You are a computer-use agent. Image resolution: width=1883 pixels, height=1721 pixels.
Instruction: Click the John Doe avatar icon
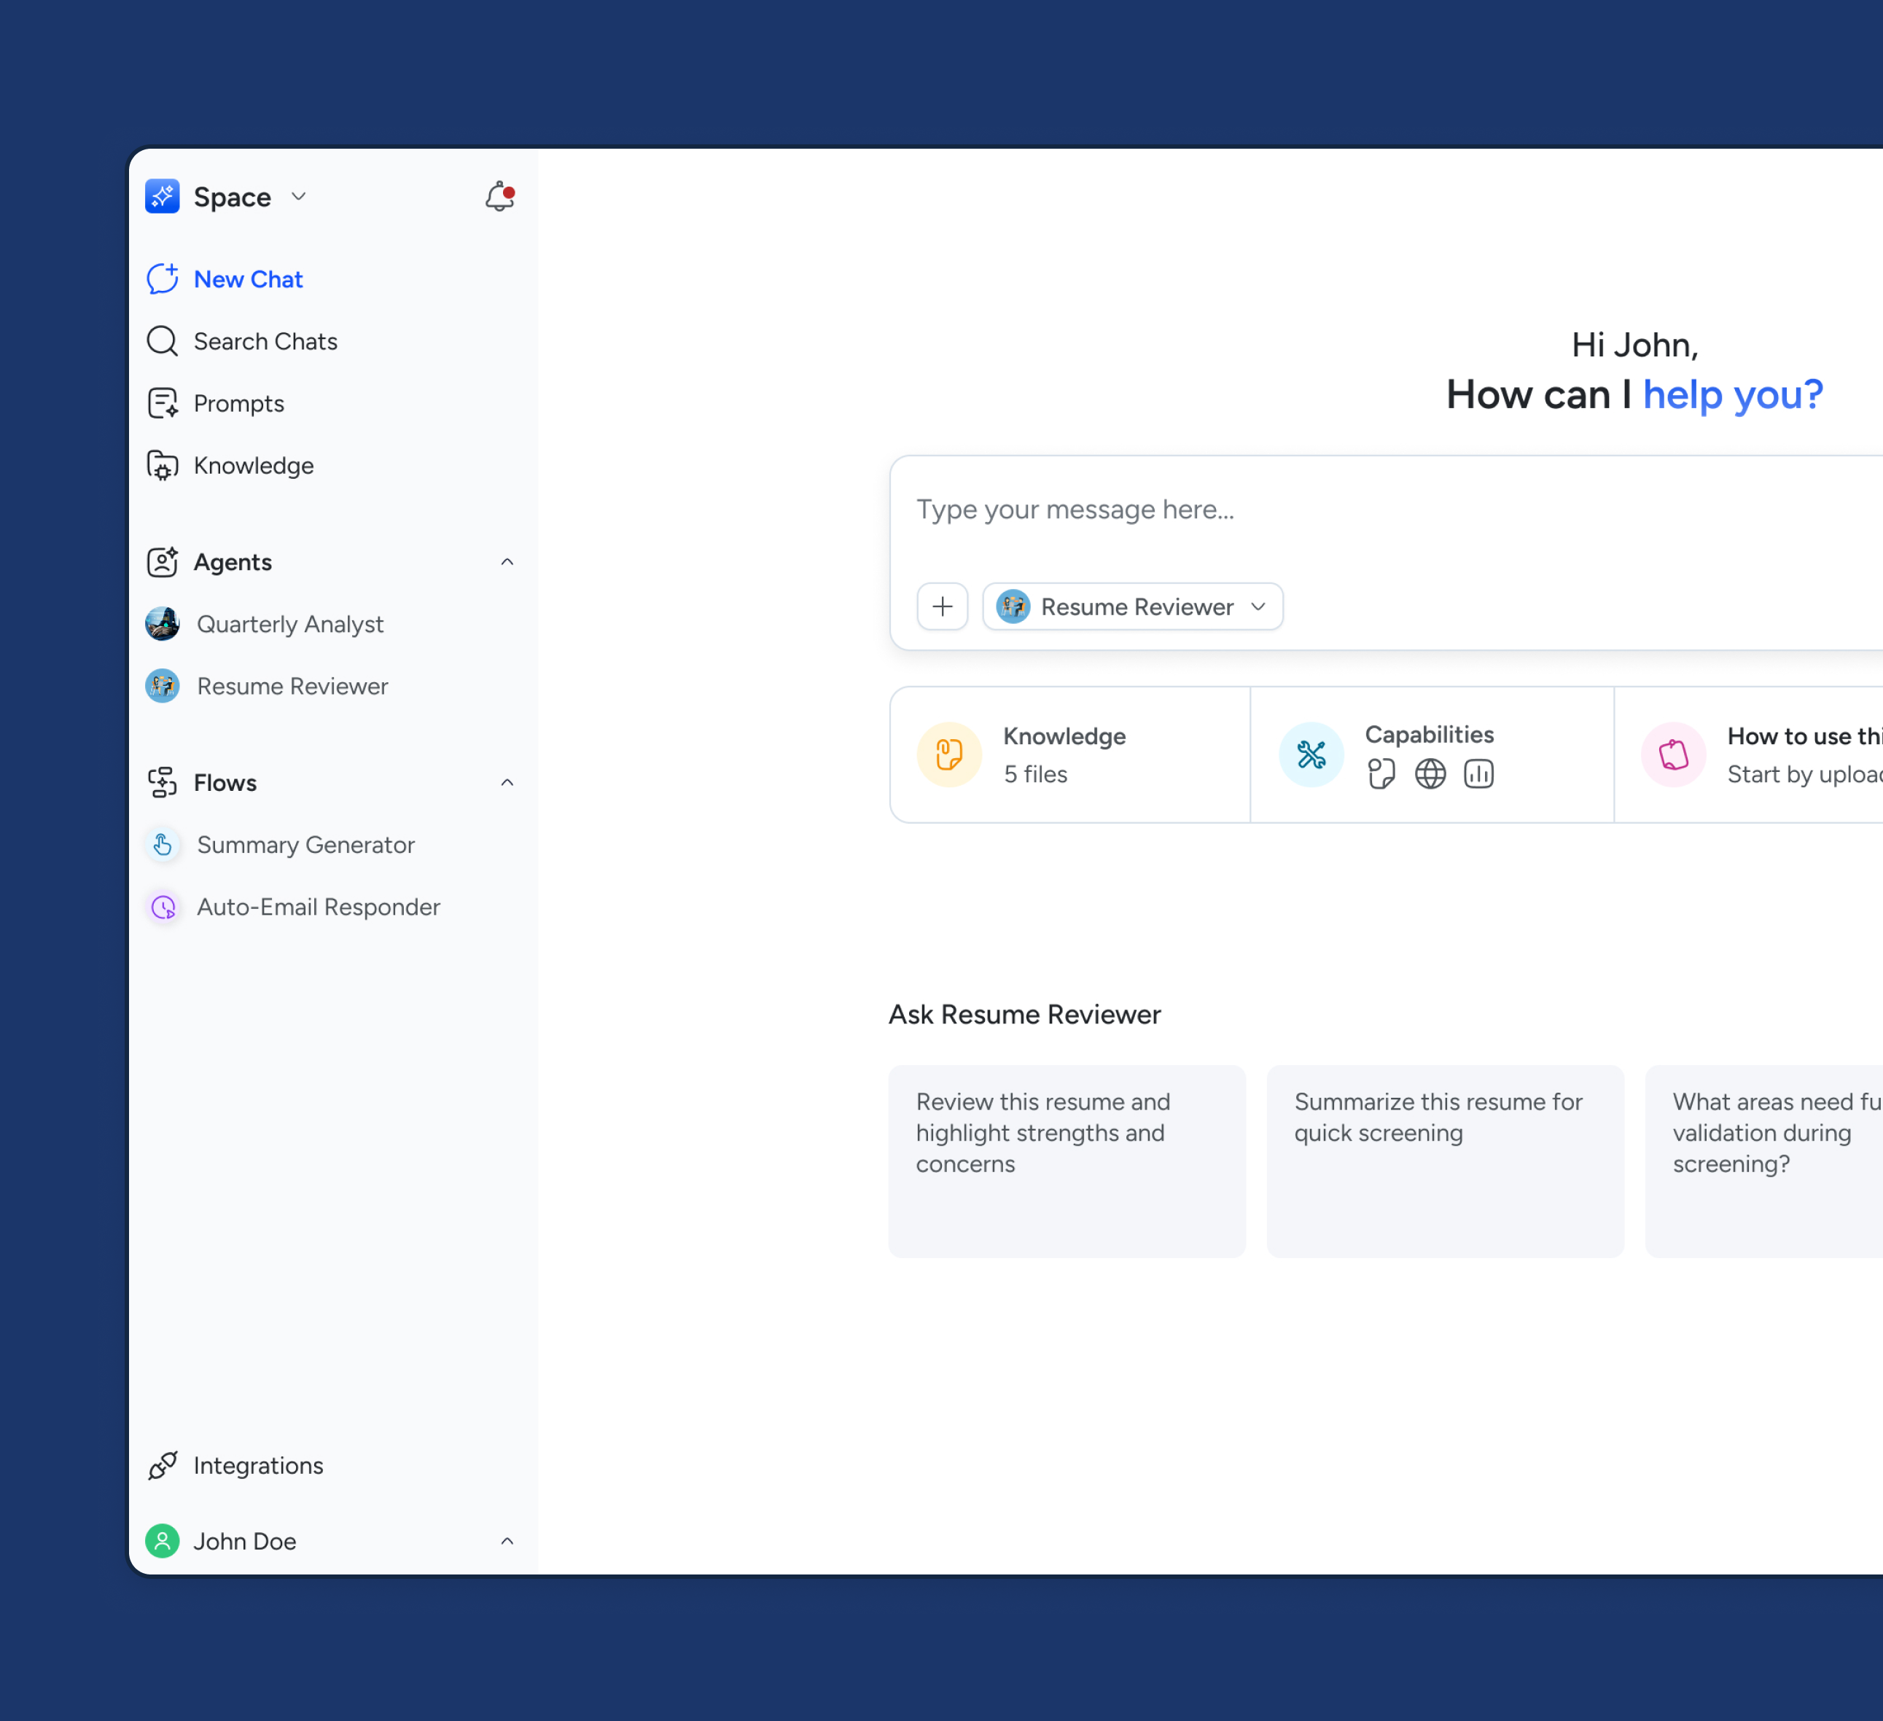[x=163, y=1541]
